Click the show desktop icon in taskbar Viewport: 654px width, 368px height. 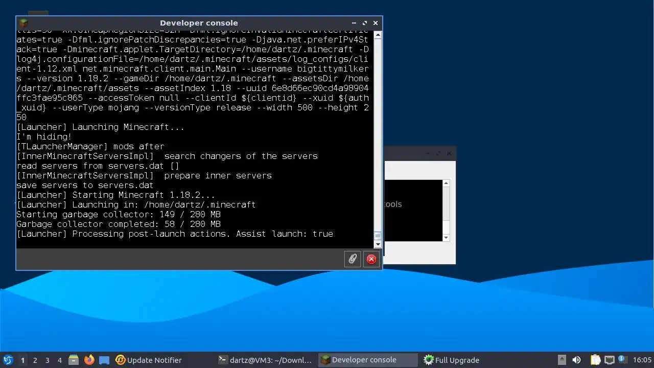104,360
